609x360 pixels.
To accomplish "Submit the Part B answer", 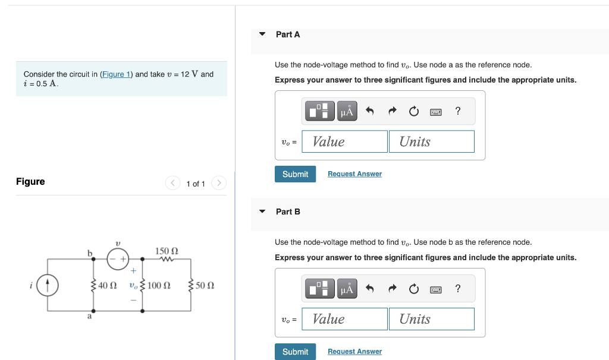I will click(295, 351).
